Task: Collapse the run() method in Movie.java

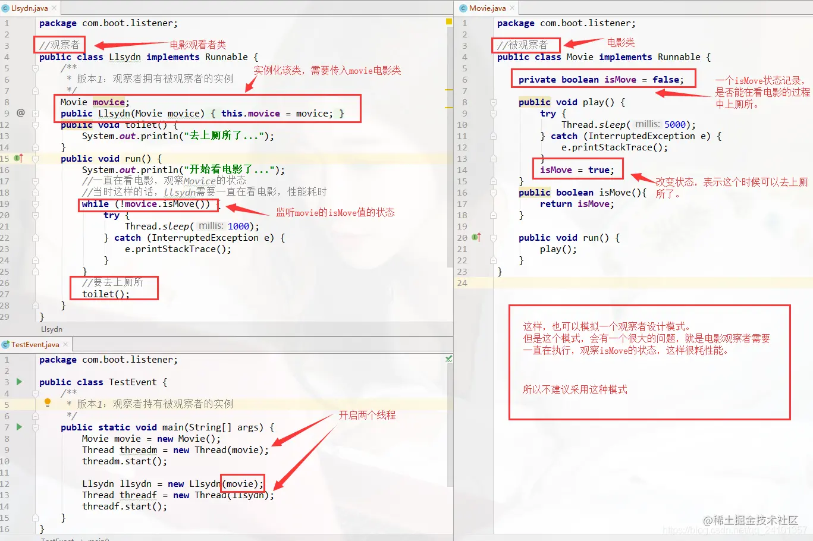Action: (x=493, y=238)
